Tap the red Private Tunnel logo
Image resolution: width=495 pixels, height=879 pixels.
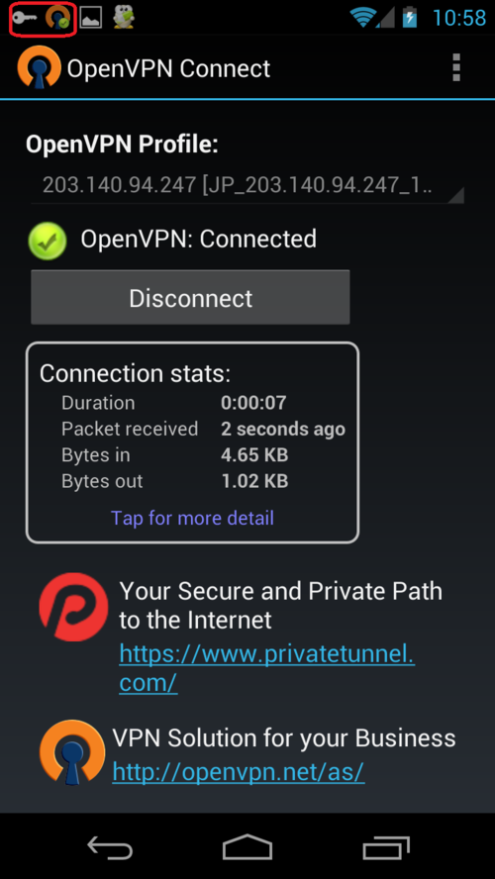coord(73,607)
